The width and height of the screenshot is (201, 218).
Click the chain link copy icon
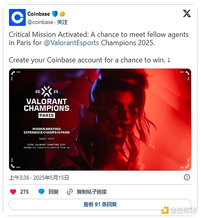70,192
